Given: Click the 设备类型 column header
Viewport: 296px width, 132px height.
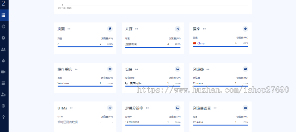Looking at the screenshot, I should 130,78.
